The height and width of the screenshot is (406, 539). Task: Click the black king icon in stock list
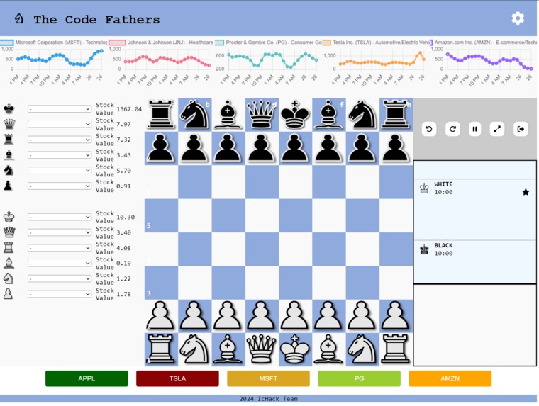(x=9, y=108)
